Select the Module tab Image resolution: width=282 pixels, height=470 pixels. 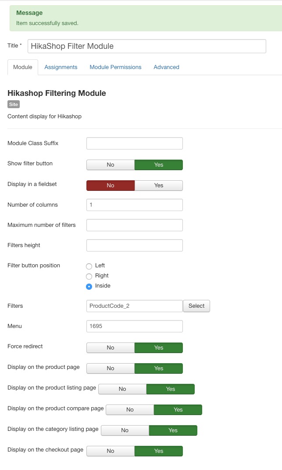click(x=23, y=67)
